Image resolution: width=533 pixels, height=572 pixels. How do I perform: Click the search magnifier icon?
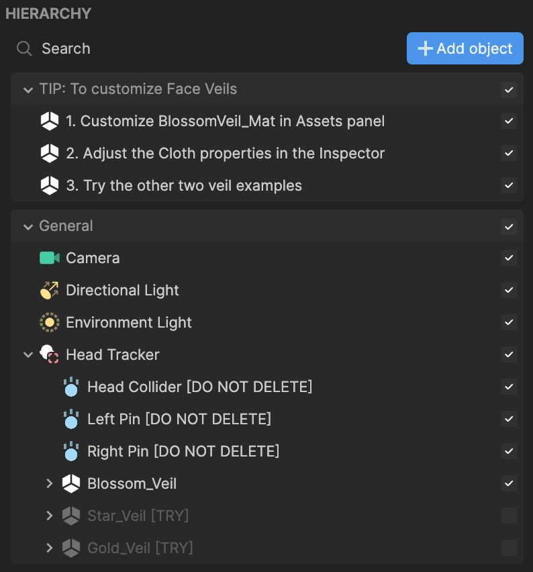[x=24, y=48]
